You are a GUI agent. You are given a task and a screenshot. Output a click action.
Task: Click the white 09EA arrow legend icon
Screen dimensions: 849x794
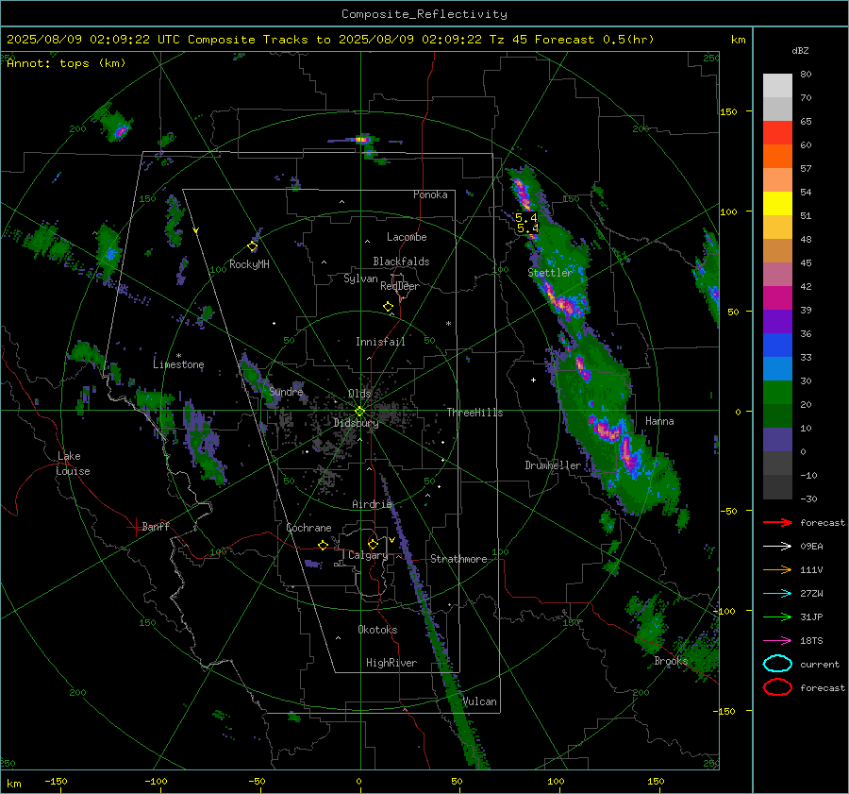(x=777, y=547)
